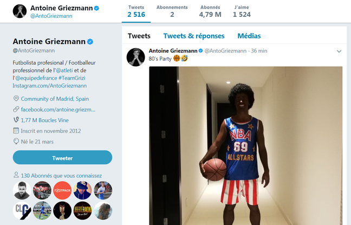This screenshot has height=225, width=351.
Task: Open the Community of Madrid, Spain link
Action: [55, 99]
